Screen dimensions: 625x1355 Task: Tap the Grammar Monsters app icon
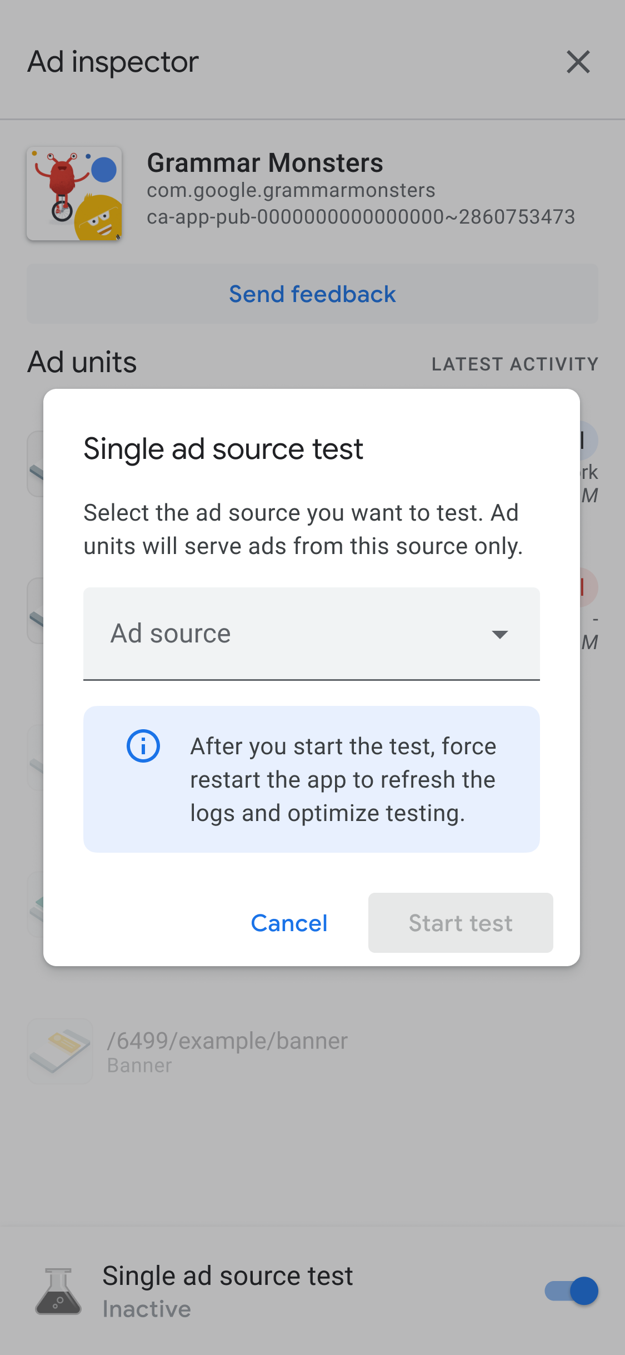(x=74, y=194)
